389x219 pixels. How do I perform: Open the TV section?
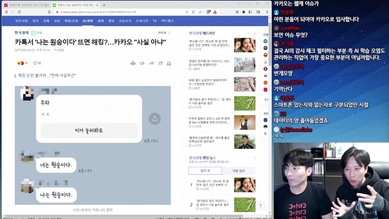coord(155,21)
